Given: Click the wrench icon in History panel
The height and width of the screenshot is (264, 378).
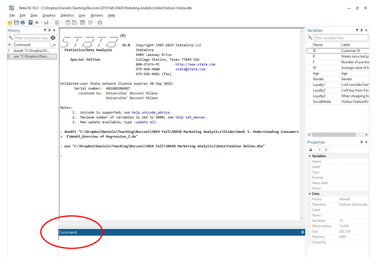Looking at the screenshot, I should tap(11, 38).
